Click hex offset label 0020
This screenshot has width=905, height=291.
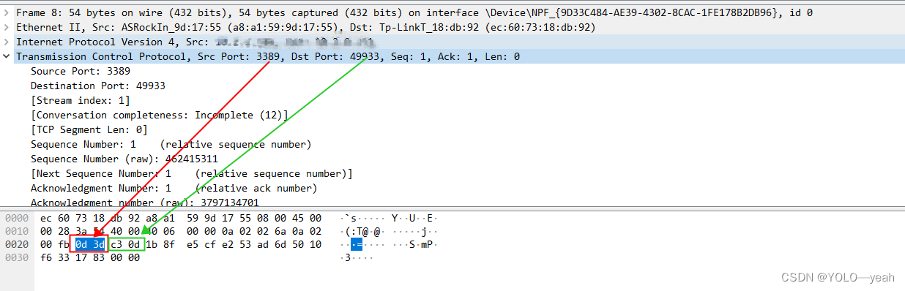point(16,244)
